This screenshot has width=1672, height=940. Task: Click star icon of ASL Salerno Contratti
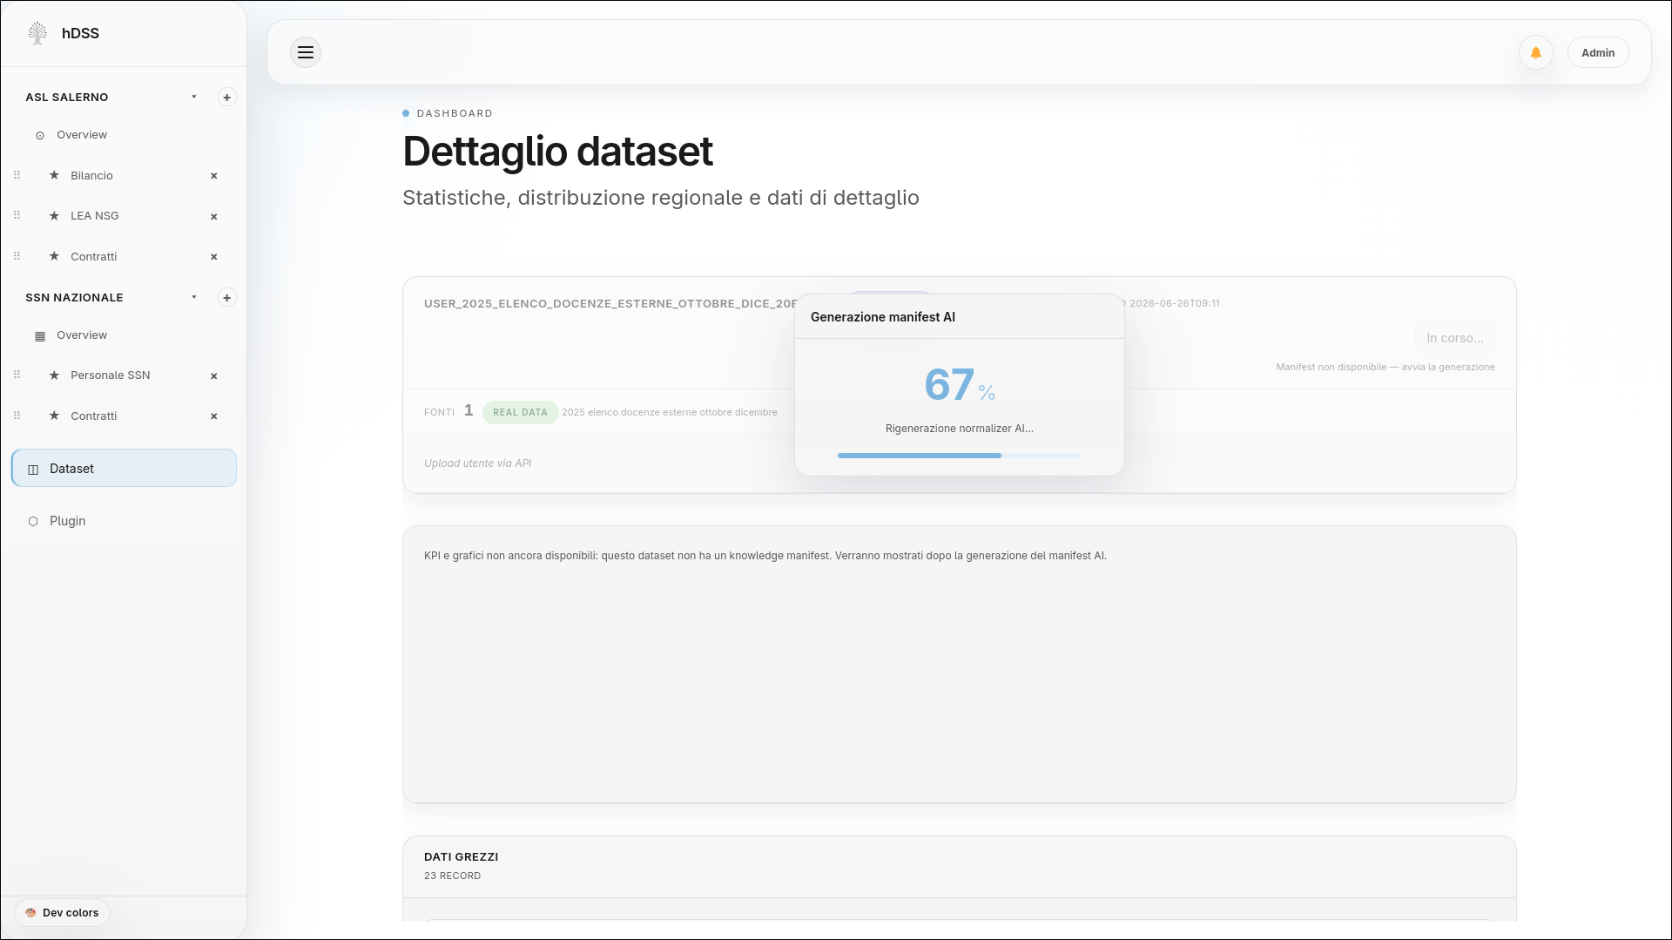54,256
